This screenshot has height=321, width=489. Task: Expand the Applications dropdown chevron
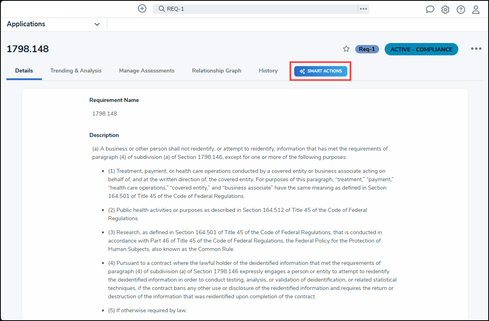pyautogui.click(x=97, y=24)
